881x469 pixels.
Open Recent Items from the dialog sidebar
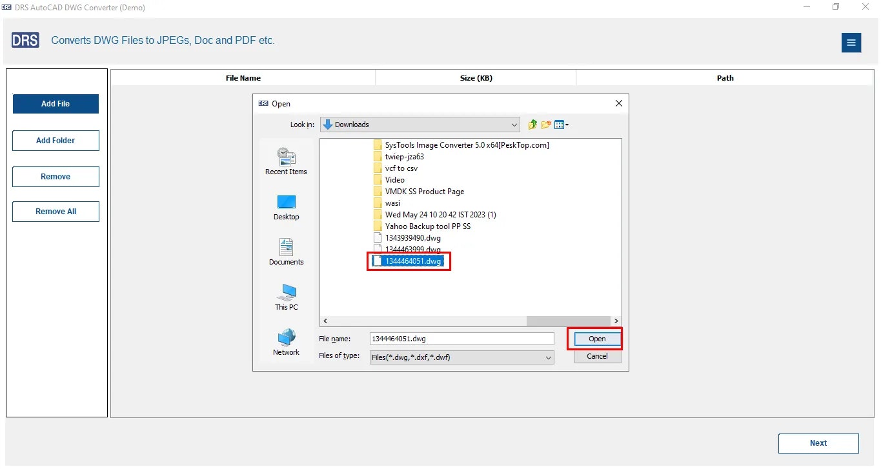pos(286,158)
